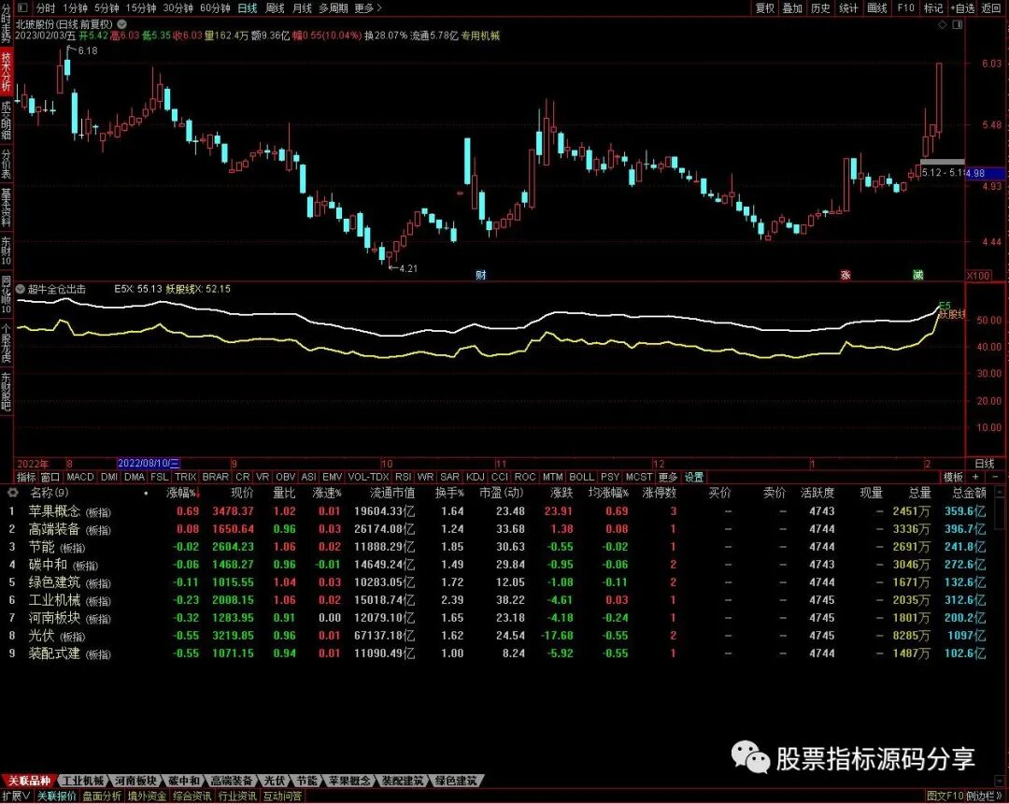Switch to 1分钟 period
Screen dimensions: 1009x804
76,7
